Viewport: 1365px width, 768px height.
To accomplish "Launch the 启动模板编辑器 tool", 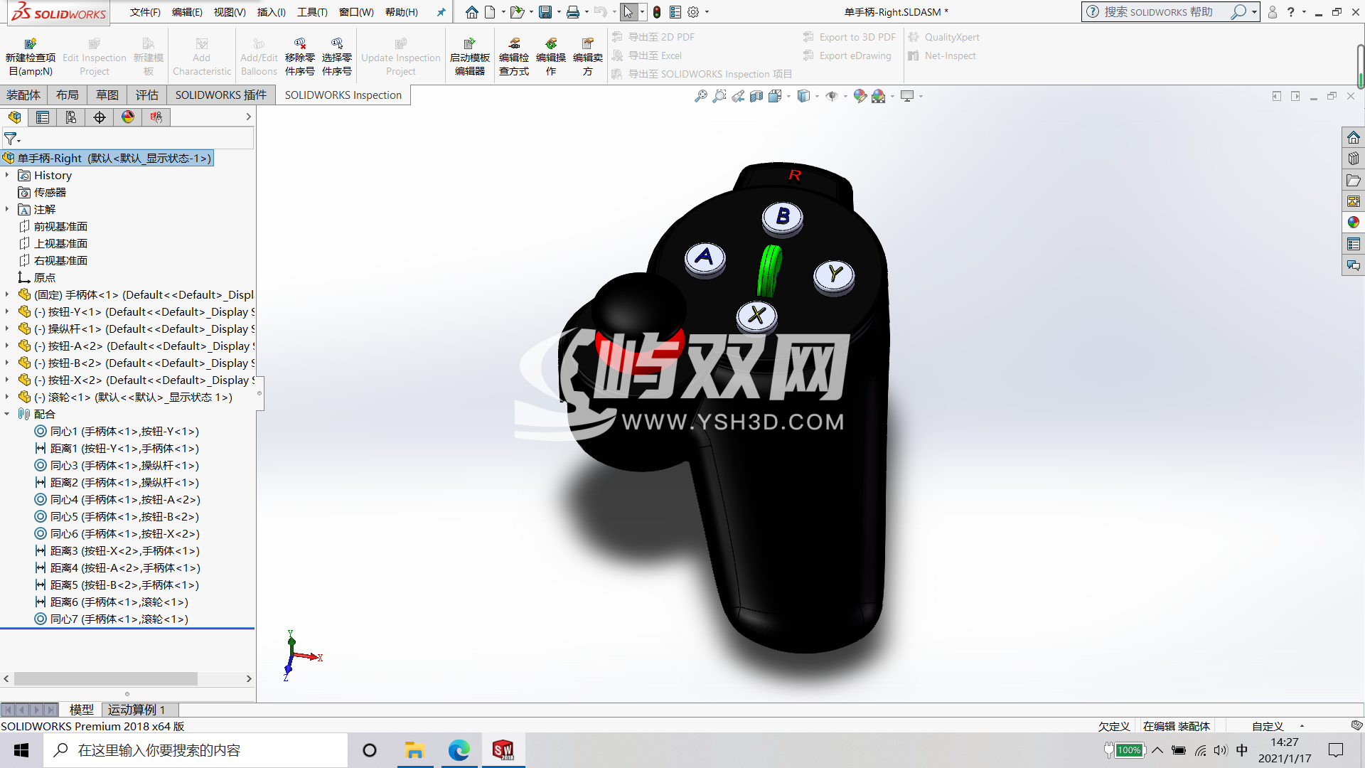I will (470, 55).
